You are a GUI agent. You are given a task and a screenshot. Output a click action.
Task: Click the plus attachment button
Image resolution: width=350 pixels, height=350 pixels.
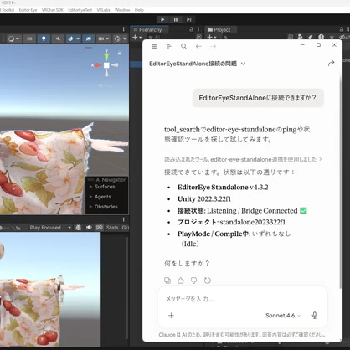pos(171,316)
